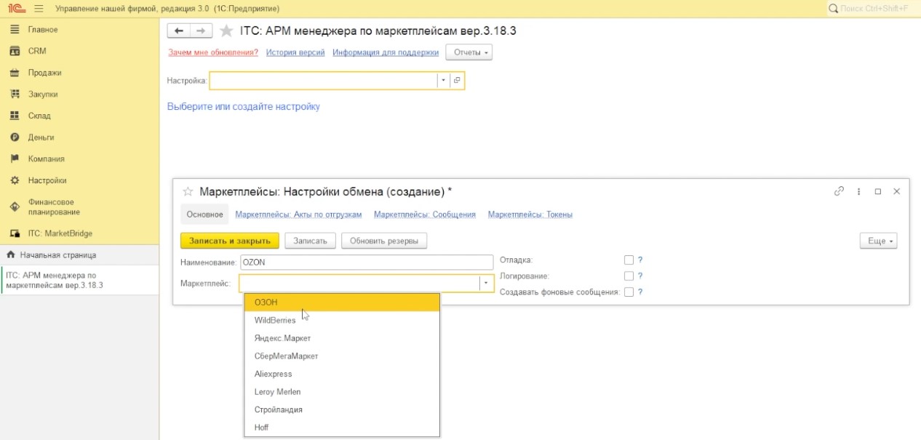Open the История версий link
921x440 pixels.
[x=295, y=52]
